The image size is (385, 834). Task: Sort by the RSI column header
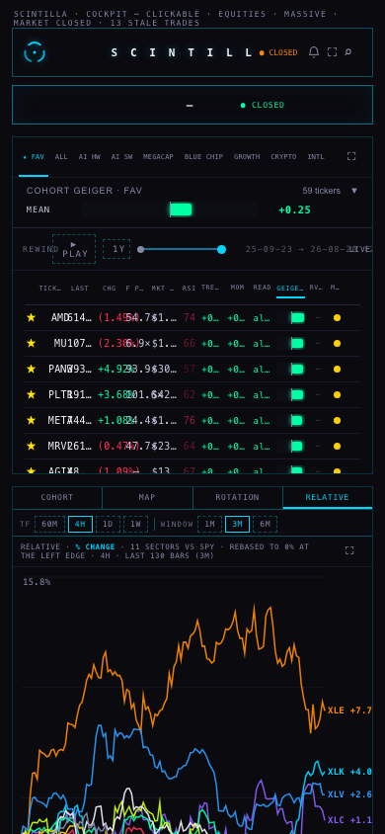click(x=189, y=289)
